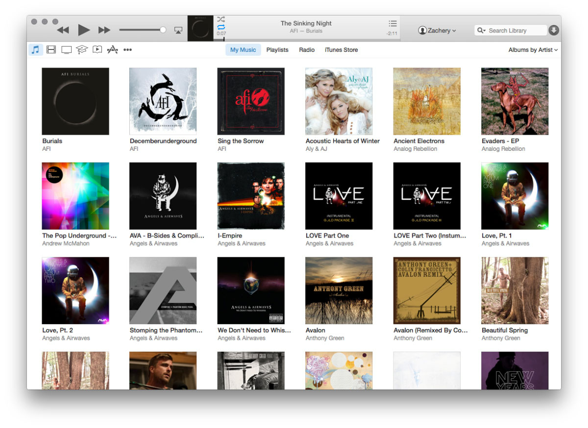Open We Don't Need to Whisper cover
Viewport: 588px width, 428px height.
(251, 290)
